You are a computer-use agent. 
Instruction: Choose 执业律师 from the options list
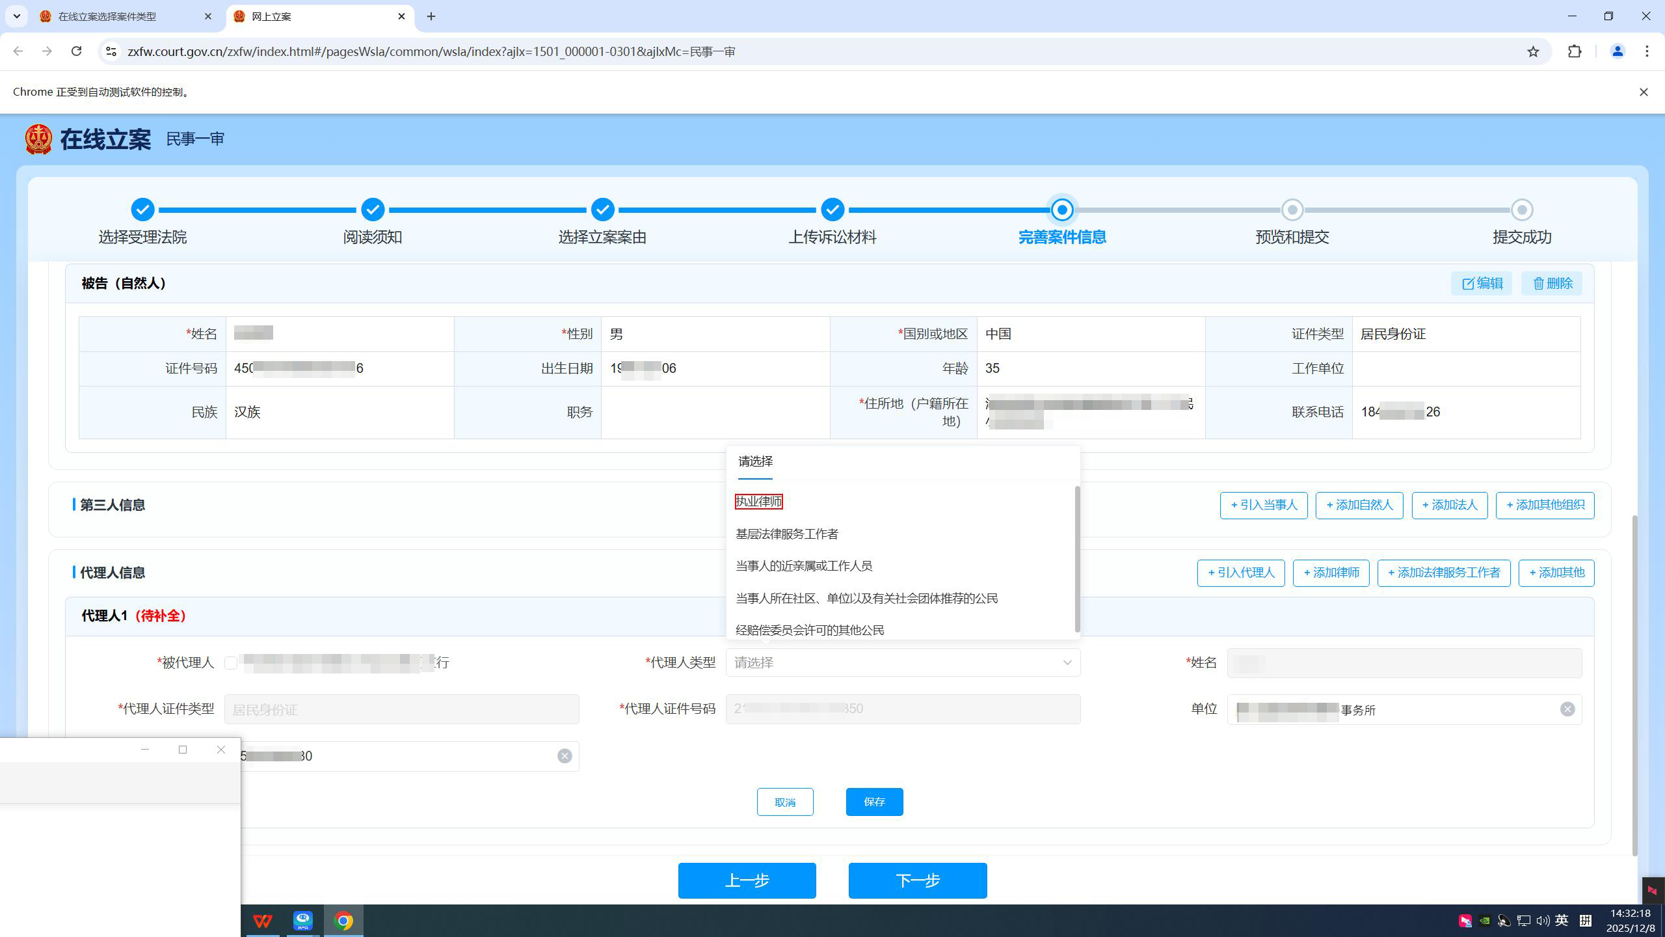pos(758,501)
